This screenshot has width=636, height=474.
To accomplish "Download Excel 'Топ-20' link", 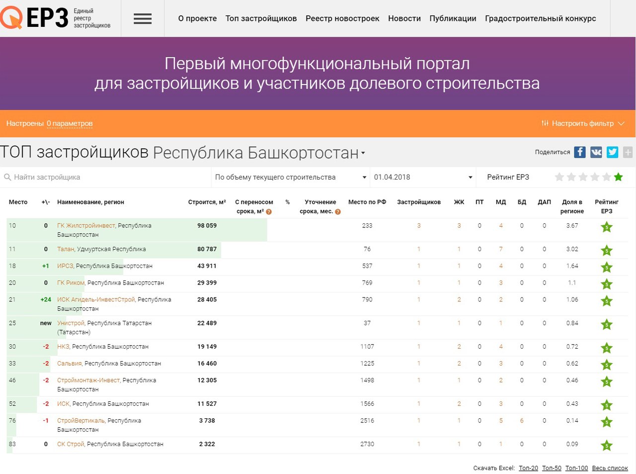I will [x=528, y=468].
